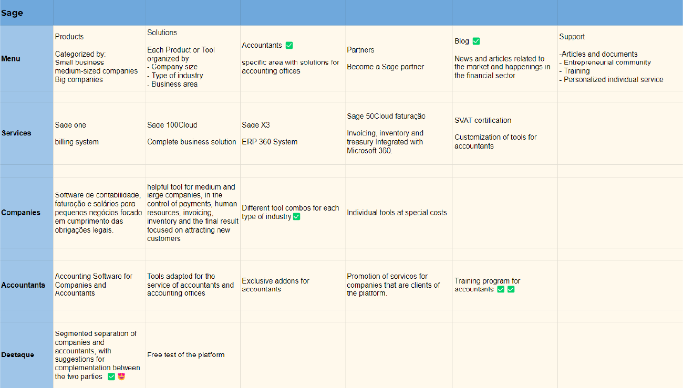
Task: Click the 'Support' cell listing Training
Action: [620, 58]
